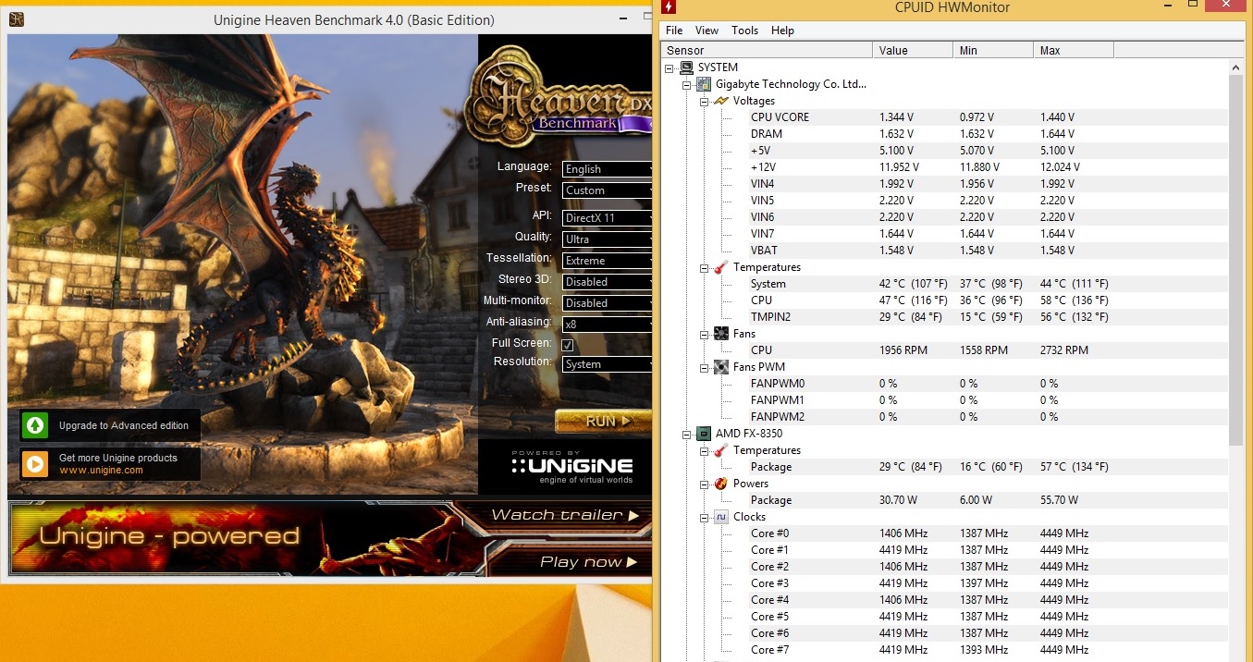Click the Heaven Benchmark title bar icon
The width and height of the screenshot is (1253, 662).
click(17, 19)
